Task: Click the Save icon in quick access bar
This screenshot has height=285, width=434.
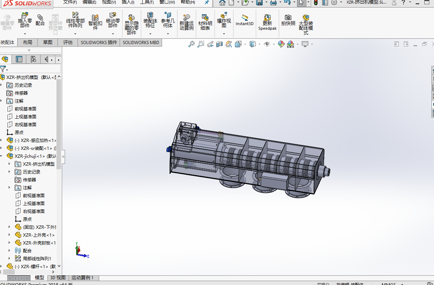Action: point(259,3)
